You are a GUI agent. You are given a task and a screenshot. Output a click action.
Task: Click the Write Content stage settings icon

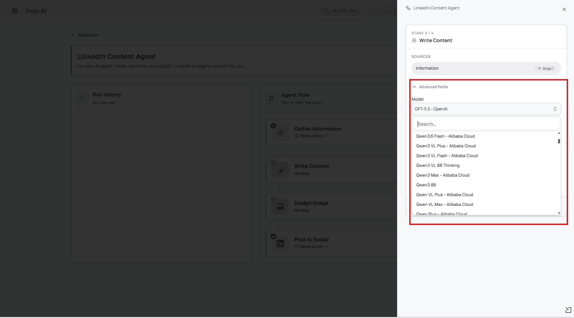pyautogui.click(x=414, y=40)
